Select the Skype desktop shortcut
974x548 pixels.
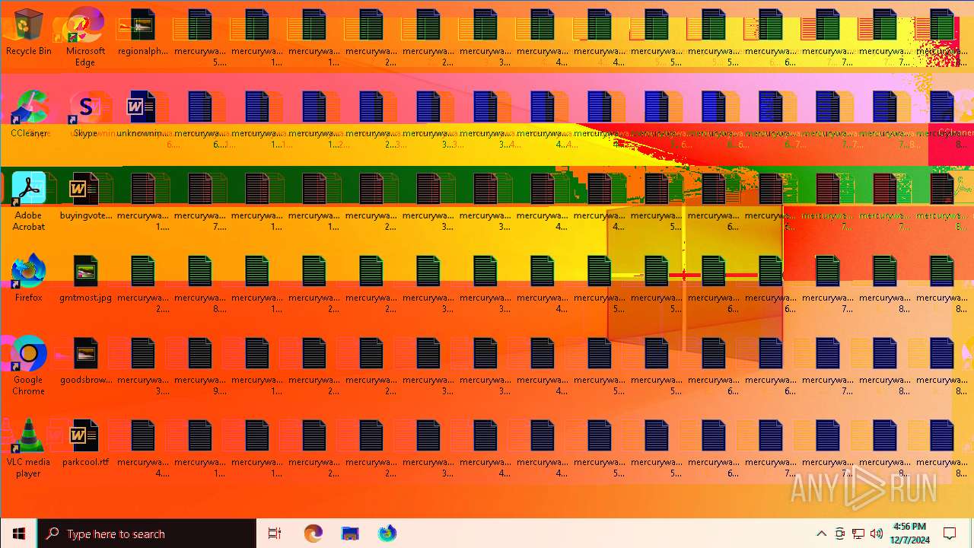coord(85,114)
